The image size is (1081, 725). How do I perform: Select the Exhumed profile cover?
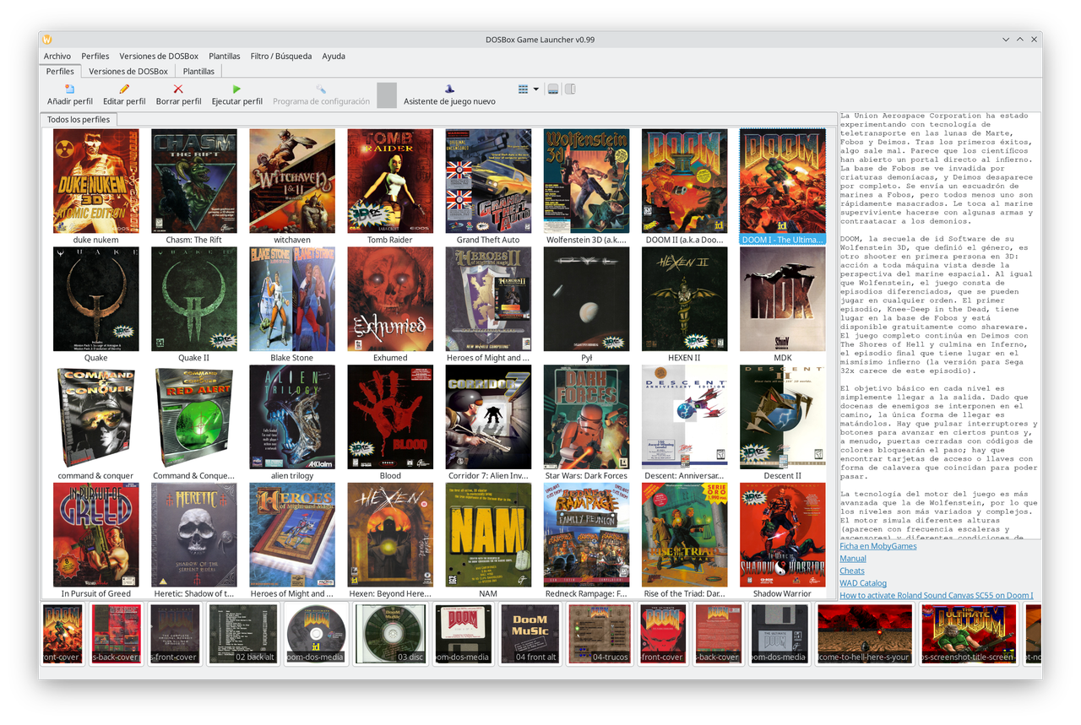click(x=390, y=299)
